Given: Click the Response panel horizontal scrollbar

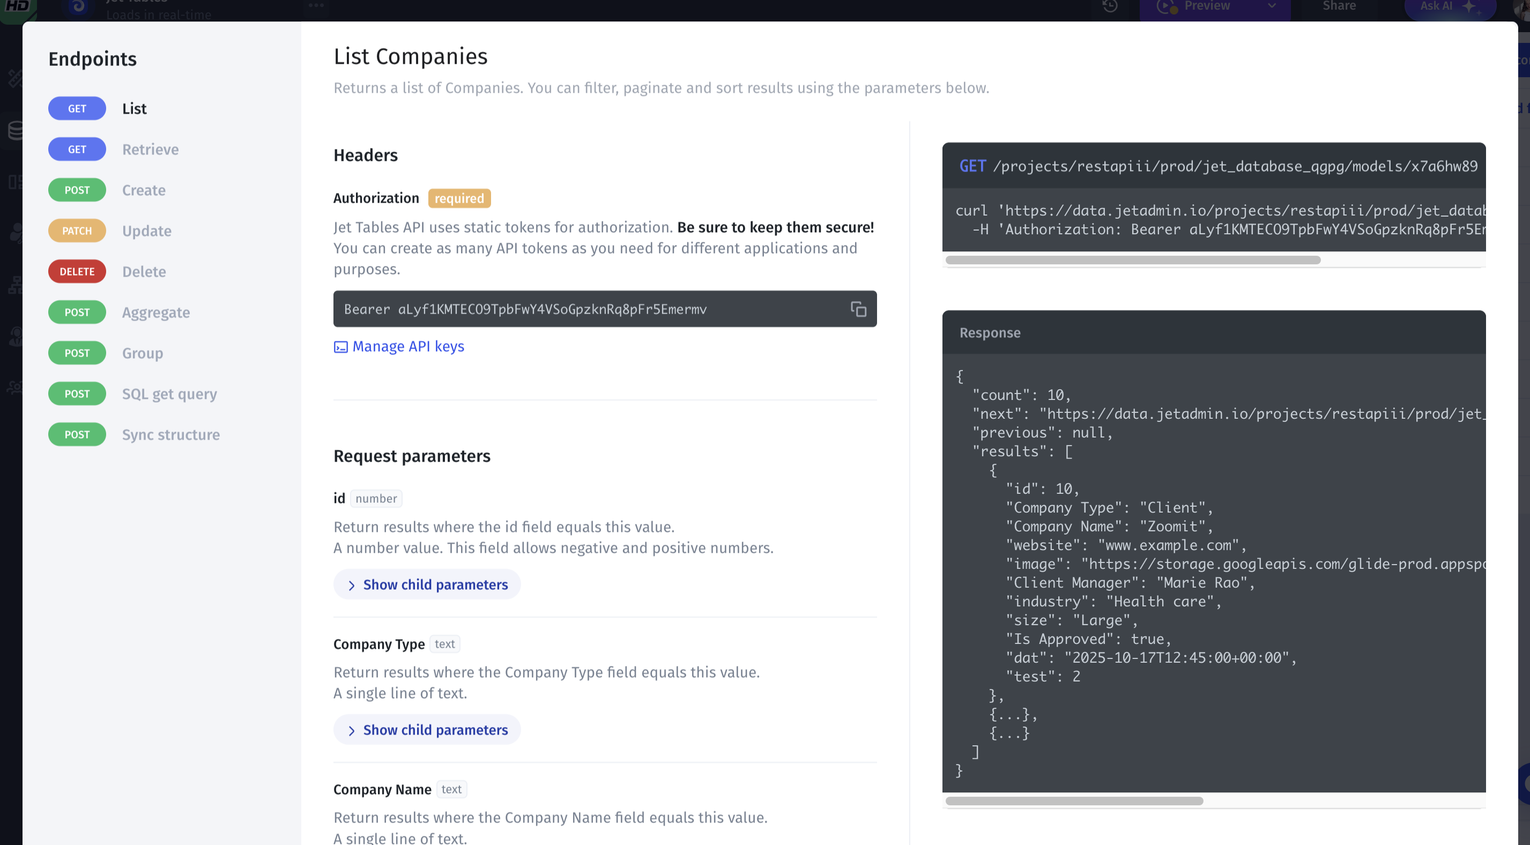Looking at the screenshot, I should click(1074, 801).
